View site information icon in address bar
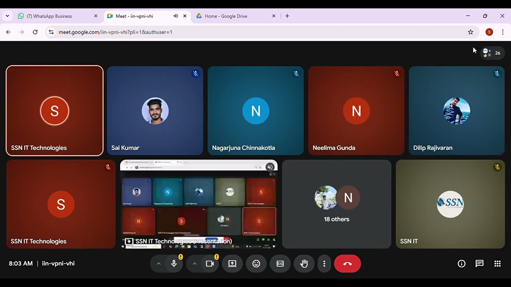Viewport: 511px width, 287px height. pos(51,32)
